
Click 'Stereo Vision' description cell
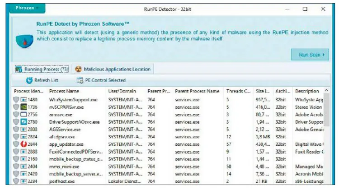309,107
